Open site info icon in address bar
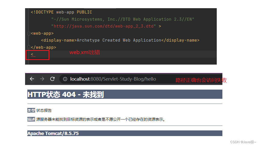This screenshot has width=260, height=146. (65, 79)
